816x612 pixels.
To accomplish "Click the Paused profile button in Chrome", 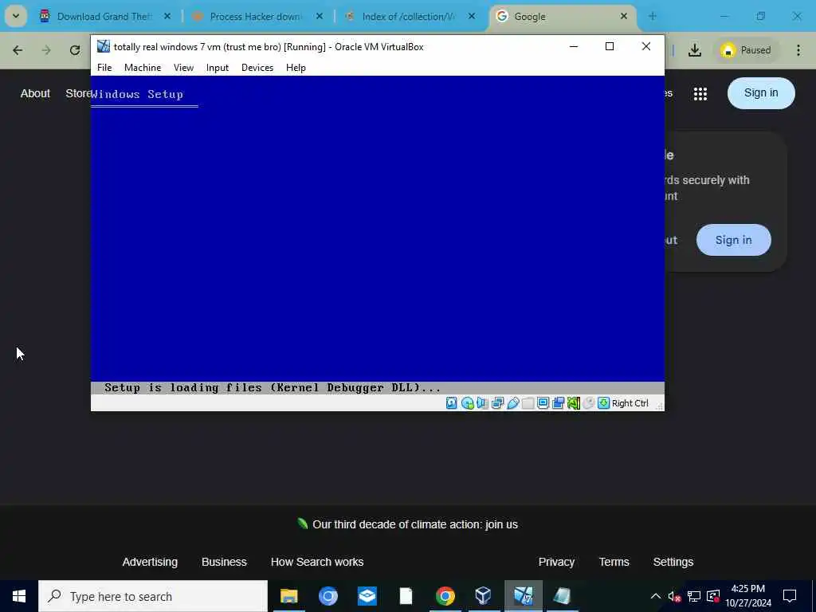I will (746, 50).
